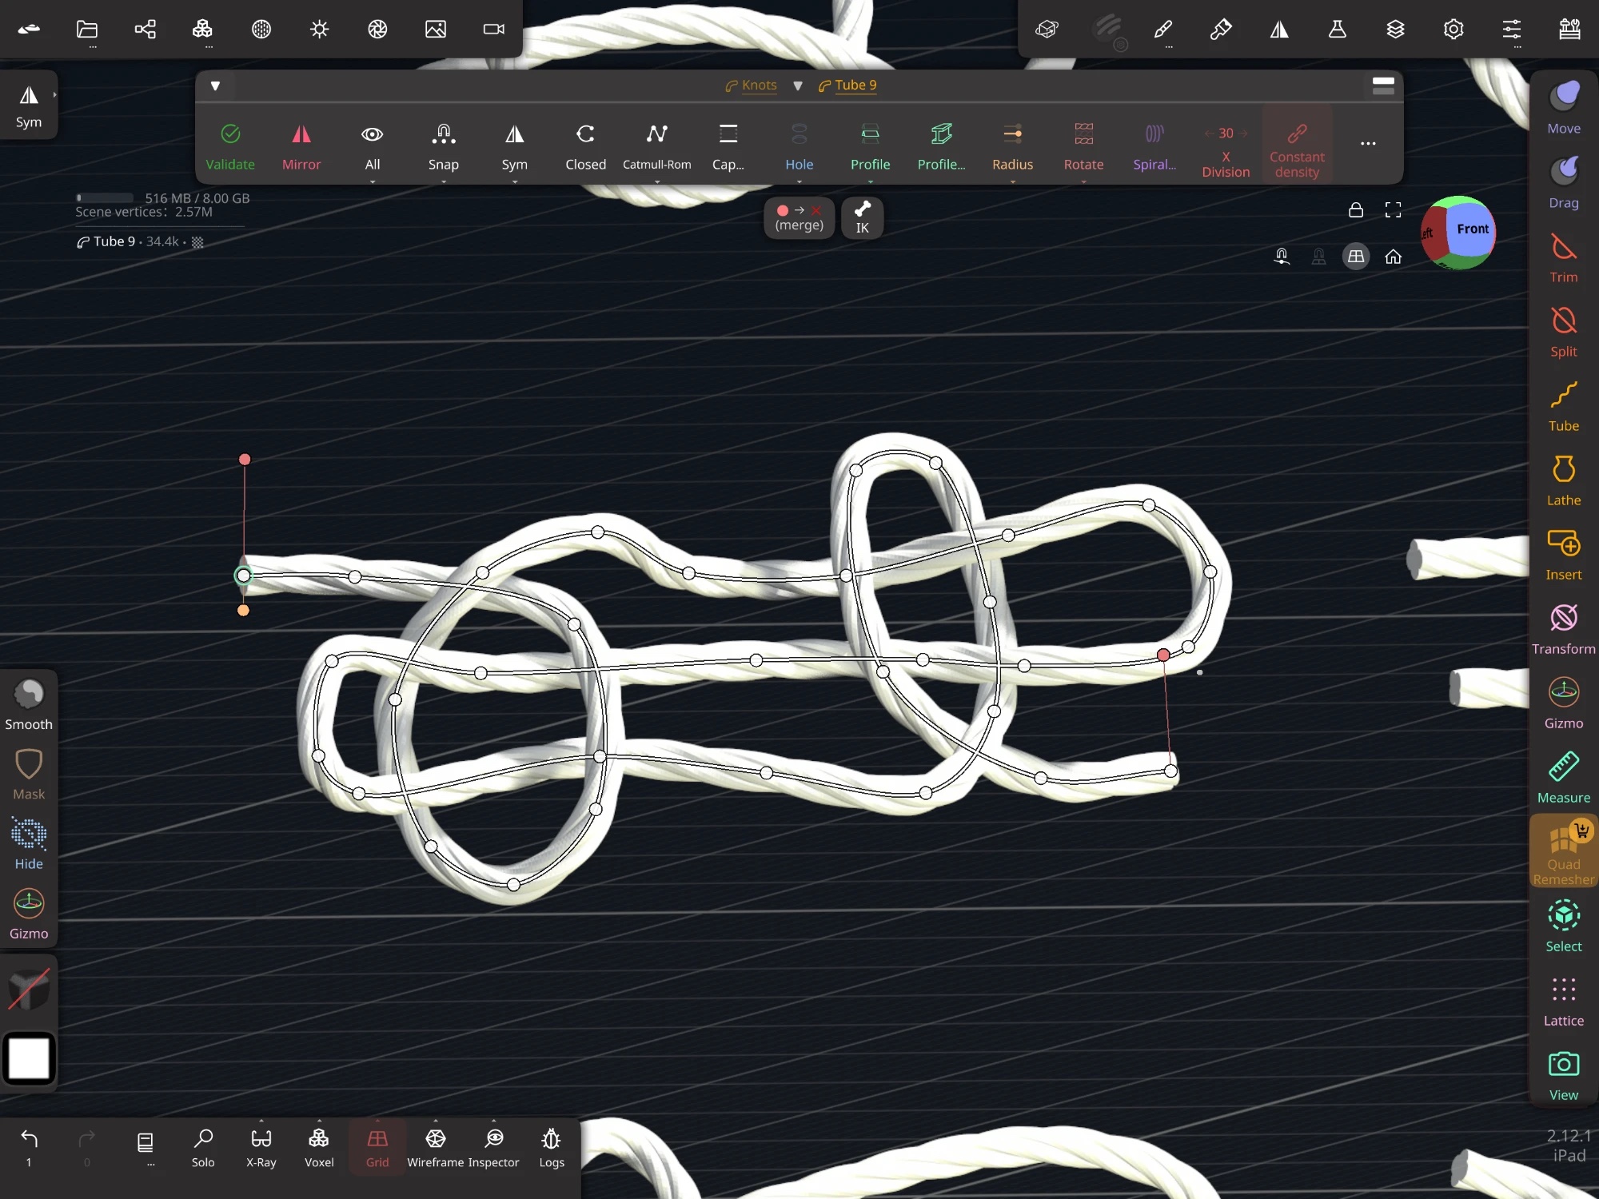Image resolution: width=1599 pixels, height=1199 pixels.
Task: Open the Knots hierarchy dropdown arrow
Action: [x=797, y=86]
